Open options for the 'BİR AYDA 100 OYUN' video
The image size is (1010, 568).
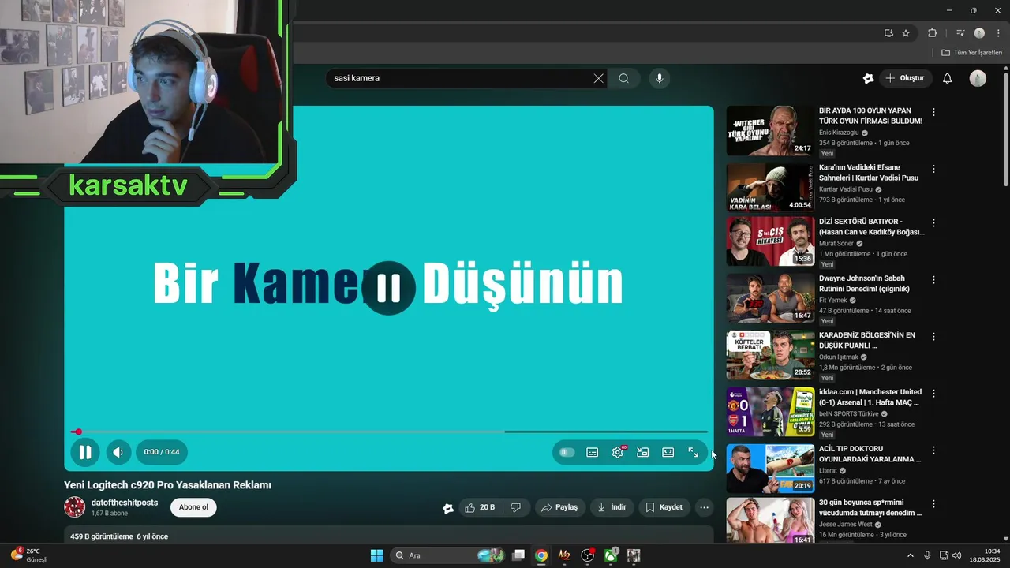tap(933, 112)
